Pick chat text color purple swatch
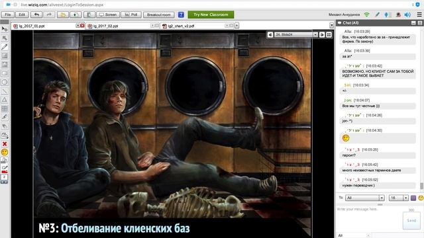The image size is (424, 238). click(x=413, y=198)
